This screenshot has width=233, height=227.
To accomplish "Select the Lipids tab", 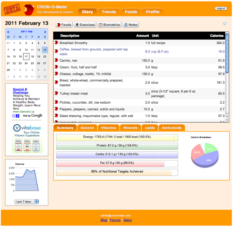I will [x=150, y=128].
